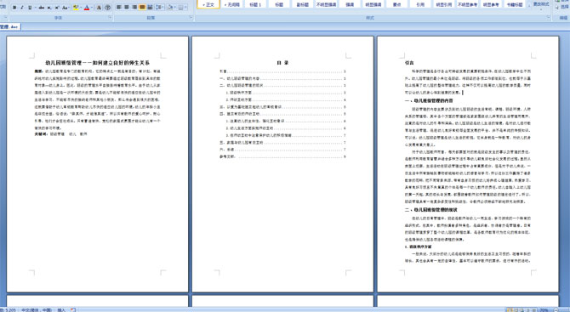Apply the 正文 style from gallery
This screenshot has width=570, height=312.
[x=208, y=4]
